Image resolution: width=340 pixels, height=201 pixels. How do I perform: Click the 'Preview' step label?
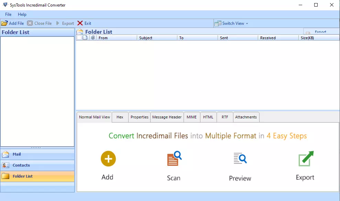point(240,178)
